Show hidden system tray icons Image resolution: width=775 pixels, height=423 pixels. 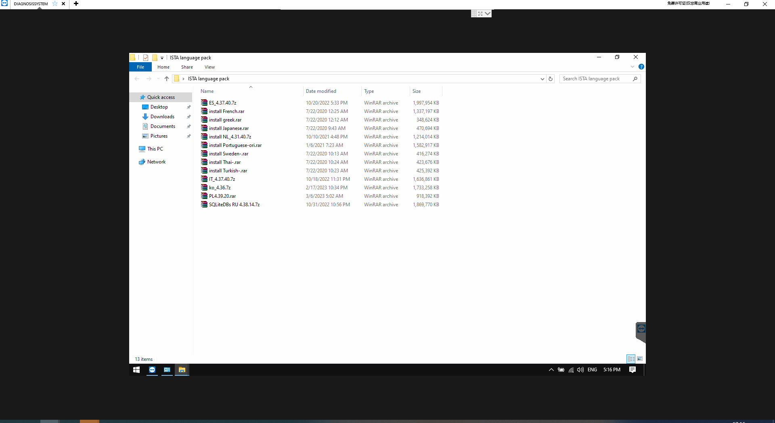click(551, 370)
